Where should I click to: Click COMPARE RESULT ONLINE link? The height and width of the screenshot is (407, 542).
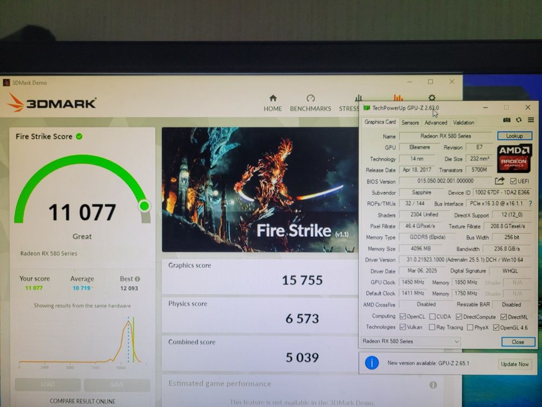(x=83, y=401)
